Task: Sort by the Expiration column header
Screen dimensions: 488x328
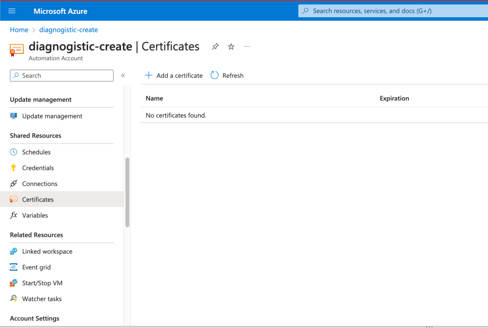Action: [394, 98]
